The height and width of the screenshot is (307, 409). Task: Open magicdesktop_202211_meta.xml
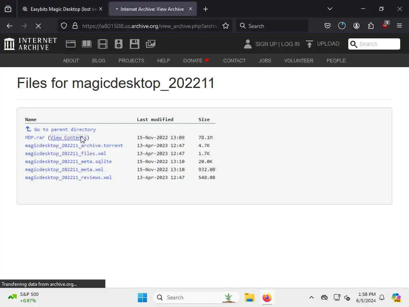point(64,169)
